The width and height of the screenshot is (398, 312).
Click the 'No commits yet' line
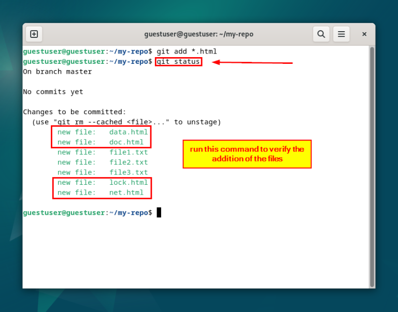53,92
